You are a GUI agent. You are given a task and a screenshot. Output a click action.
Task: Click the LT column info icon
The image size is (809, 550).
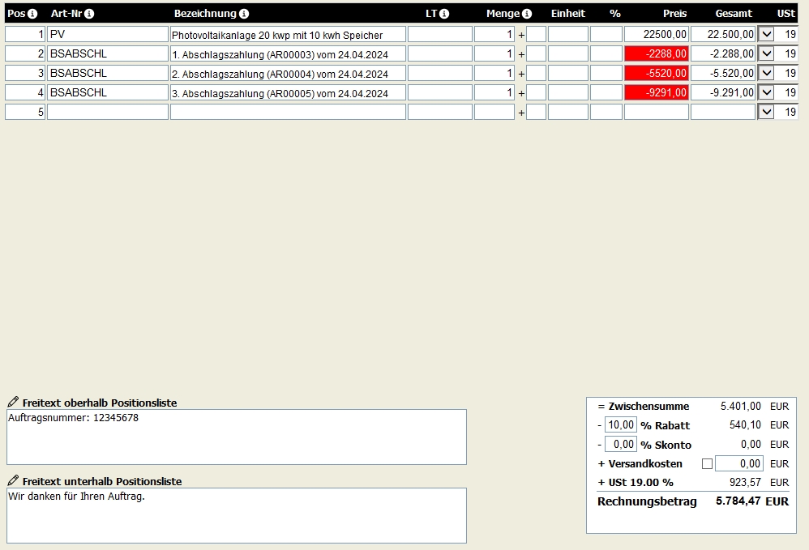444,14
